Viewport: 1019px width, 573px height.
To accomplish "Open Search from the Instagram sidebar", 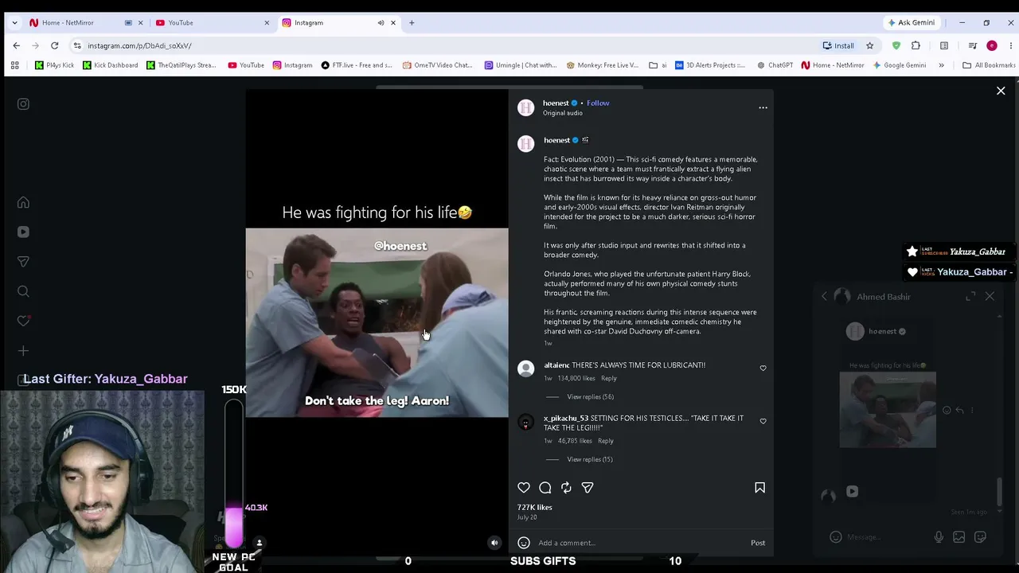I will (23, 291).
